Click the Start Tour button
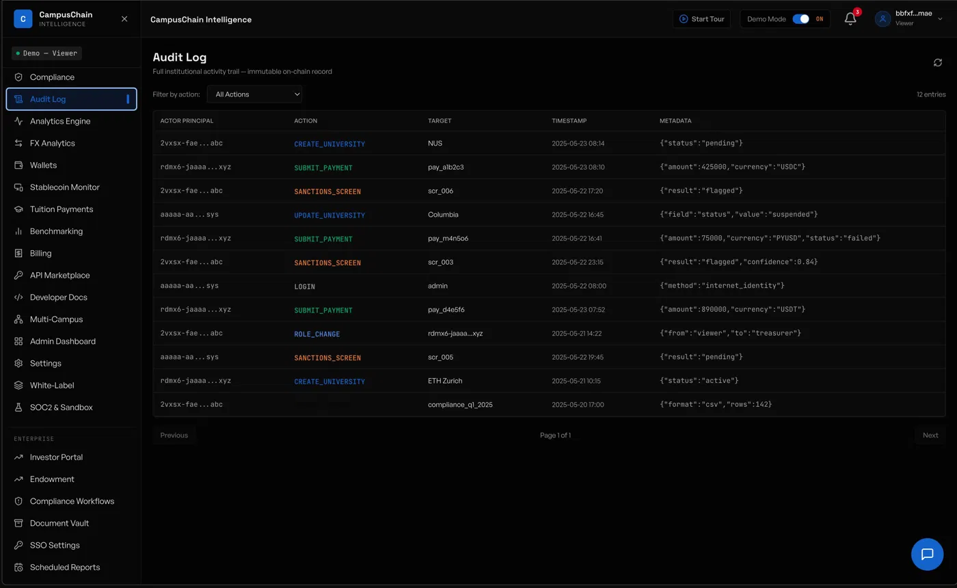957x588 pixels. pyautogui.click(x=702, y=19)
